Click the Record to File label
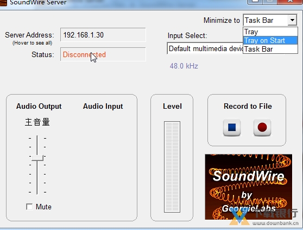The image size is (303, 230). pyautogui.click(x=248, y=106)
